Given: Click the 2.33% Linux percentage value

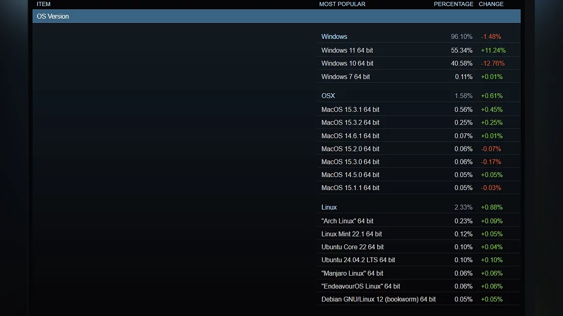Looking at the screenshot, I should click(x=463, y=207).
